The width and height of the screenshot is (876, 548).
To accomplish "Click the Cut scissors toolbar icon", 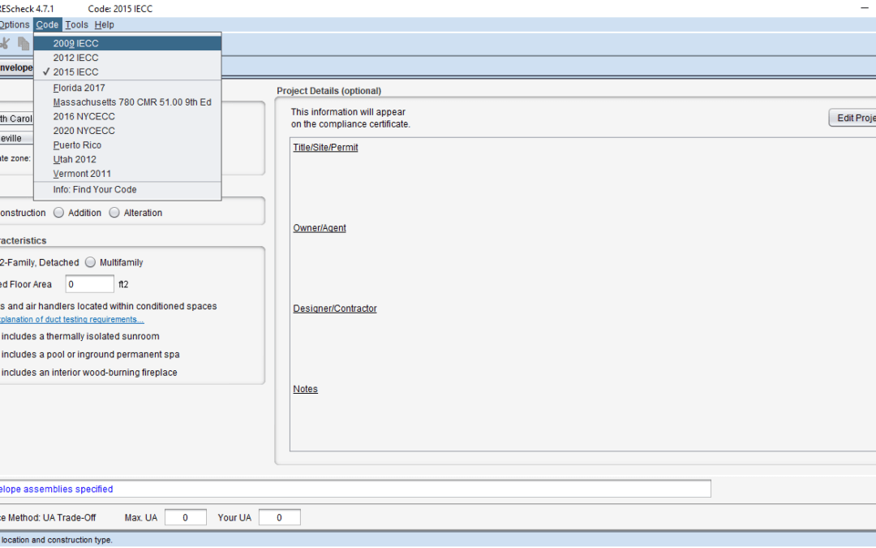I will point(5,44).
